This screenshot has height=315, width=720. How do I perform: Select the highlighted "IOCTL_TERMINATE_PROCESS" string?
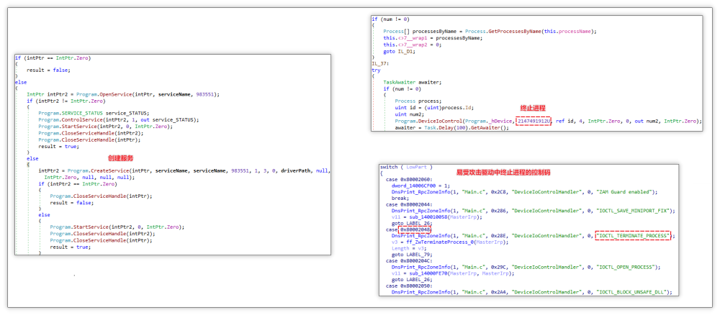[634, 236]
